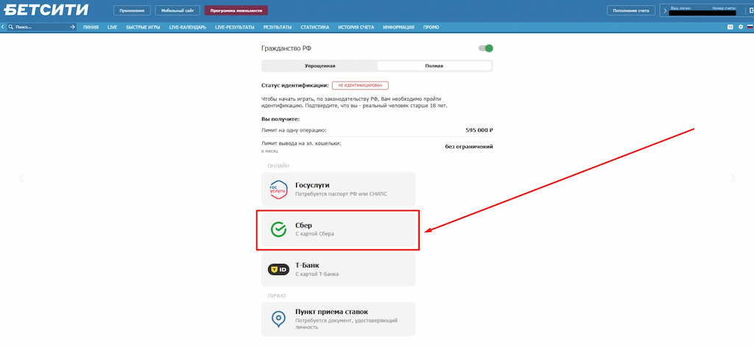Viewport: 754px width, 347px height.
Task: Open the ПРОМО menu item
Action: (x=431, y=27)
